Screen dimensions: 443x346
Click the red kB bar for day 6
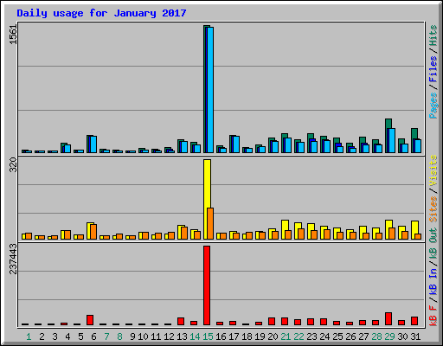(90, 320)
